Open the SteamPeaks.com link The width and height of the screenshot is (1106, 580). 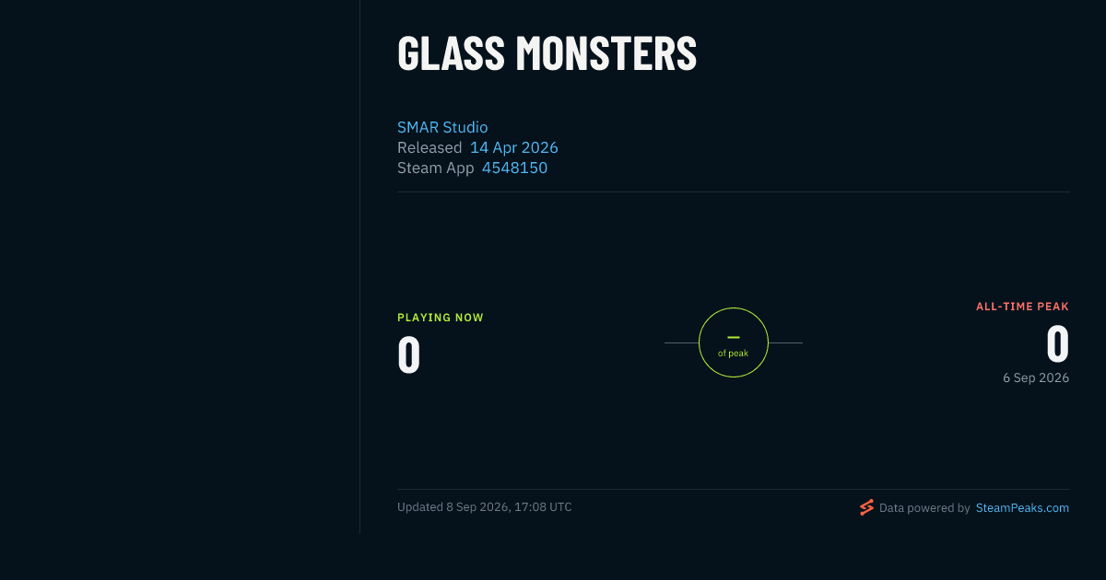(x=1022, y=507)
